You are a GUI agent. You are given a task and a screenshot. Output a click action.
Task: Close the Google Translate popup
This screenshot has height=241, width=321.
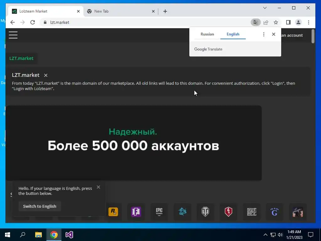(273, 34)
